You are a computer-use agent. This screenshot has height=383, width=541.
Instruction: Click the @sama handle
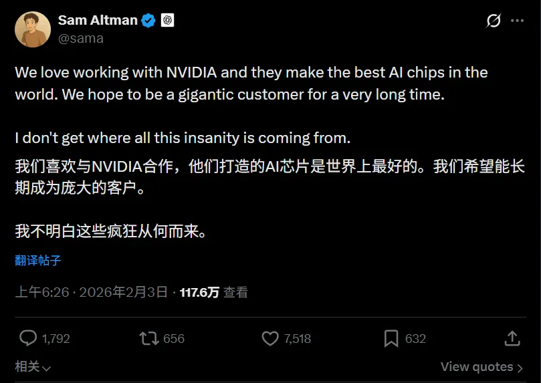81,38
